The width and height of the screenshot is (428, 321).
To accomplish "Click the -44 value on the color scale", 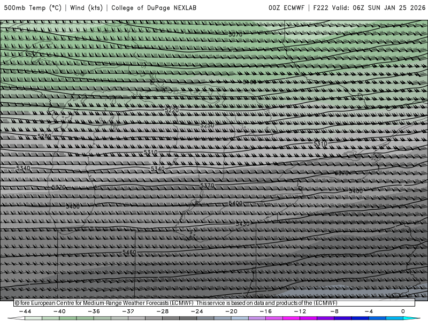I will (x=25, y=311).
